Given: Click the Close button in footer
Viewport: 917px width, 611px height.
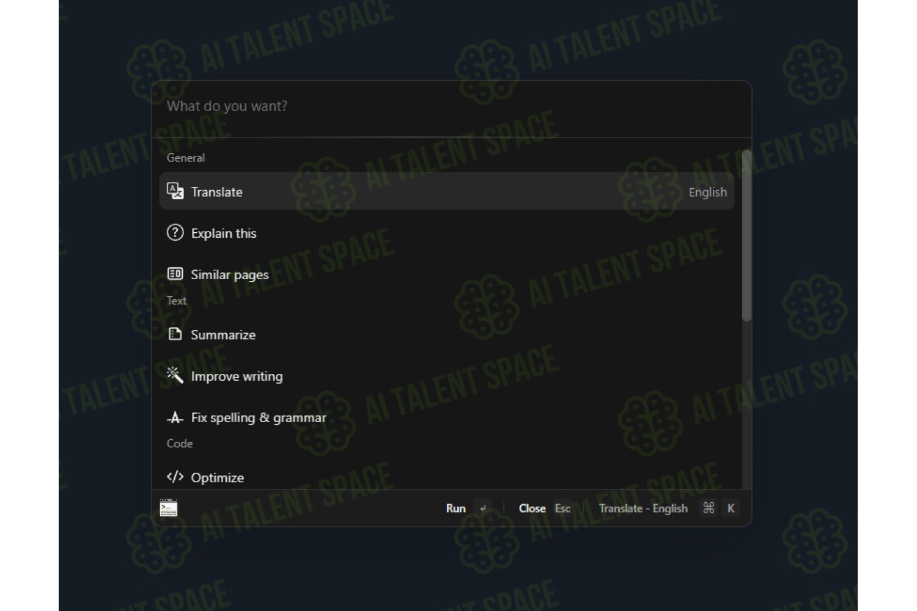Looking at the screenshot, I should (545, 508).
